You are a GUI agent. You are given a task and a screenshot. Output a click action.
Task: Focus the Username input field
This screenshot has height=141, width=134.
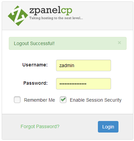pyautogui.click(x=83, y=65)
